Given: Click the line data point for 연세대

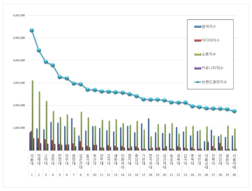Looking at the screenshot, I should click(x=39, y=50).
